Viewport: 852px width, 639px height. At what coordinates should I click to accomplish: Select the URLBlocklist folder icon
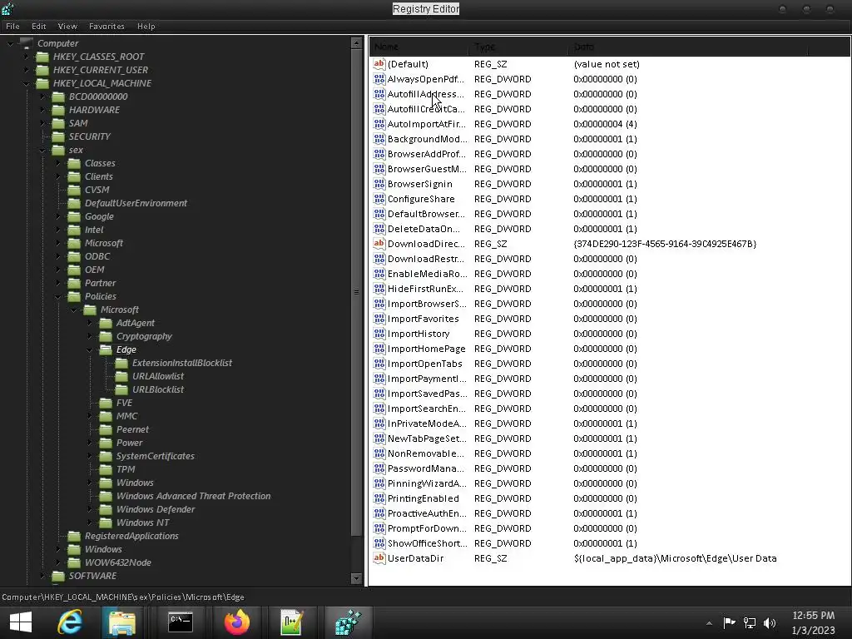point(121,389)
